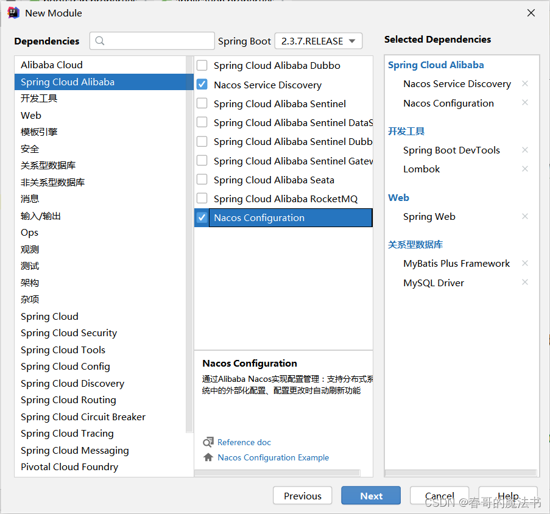The height and width of the screenshot is (514, 550).
Task: Click the Selected Dependencies horizontal scrollbar
Action: click(461, 473)
